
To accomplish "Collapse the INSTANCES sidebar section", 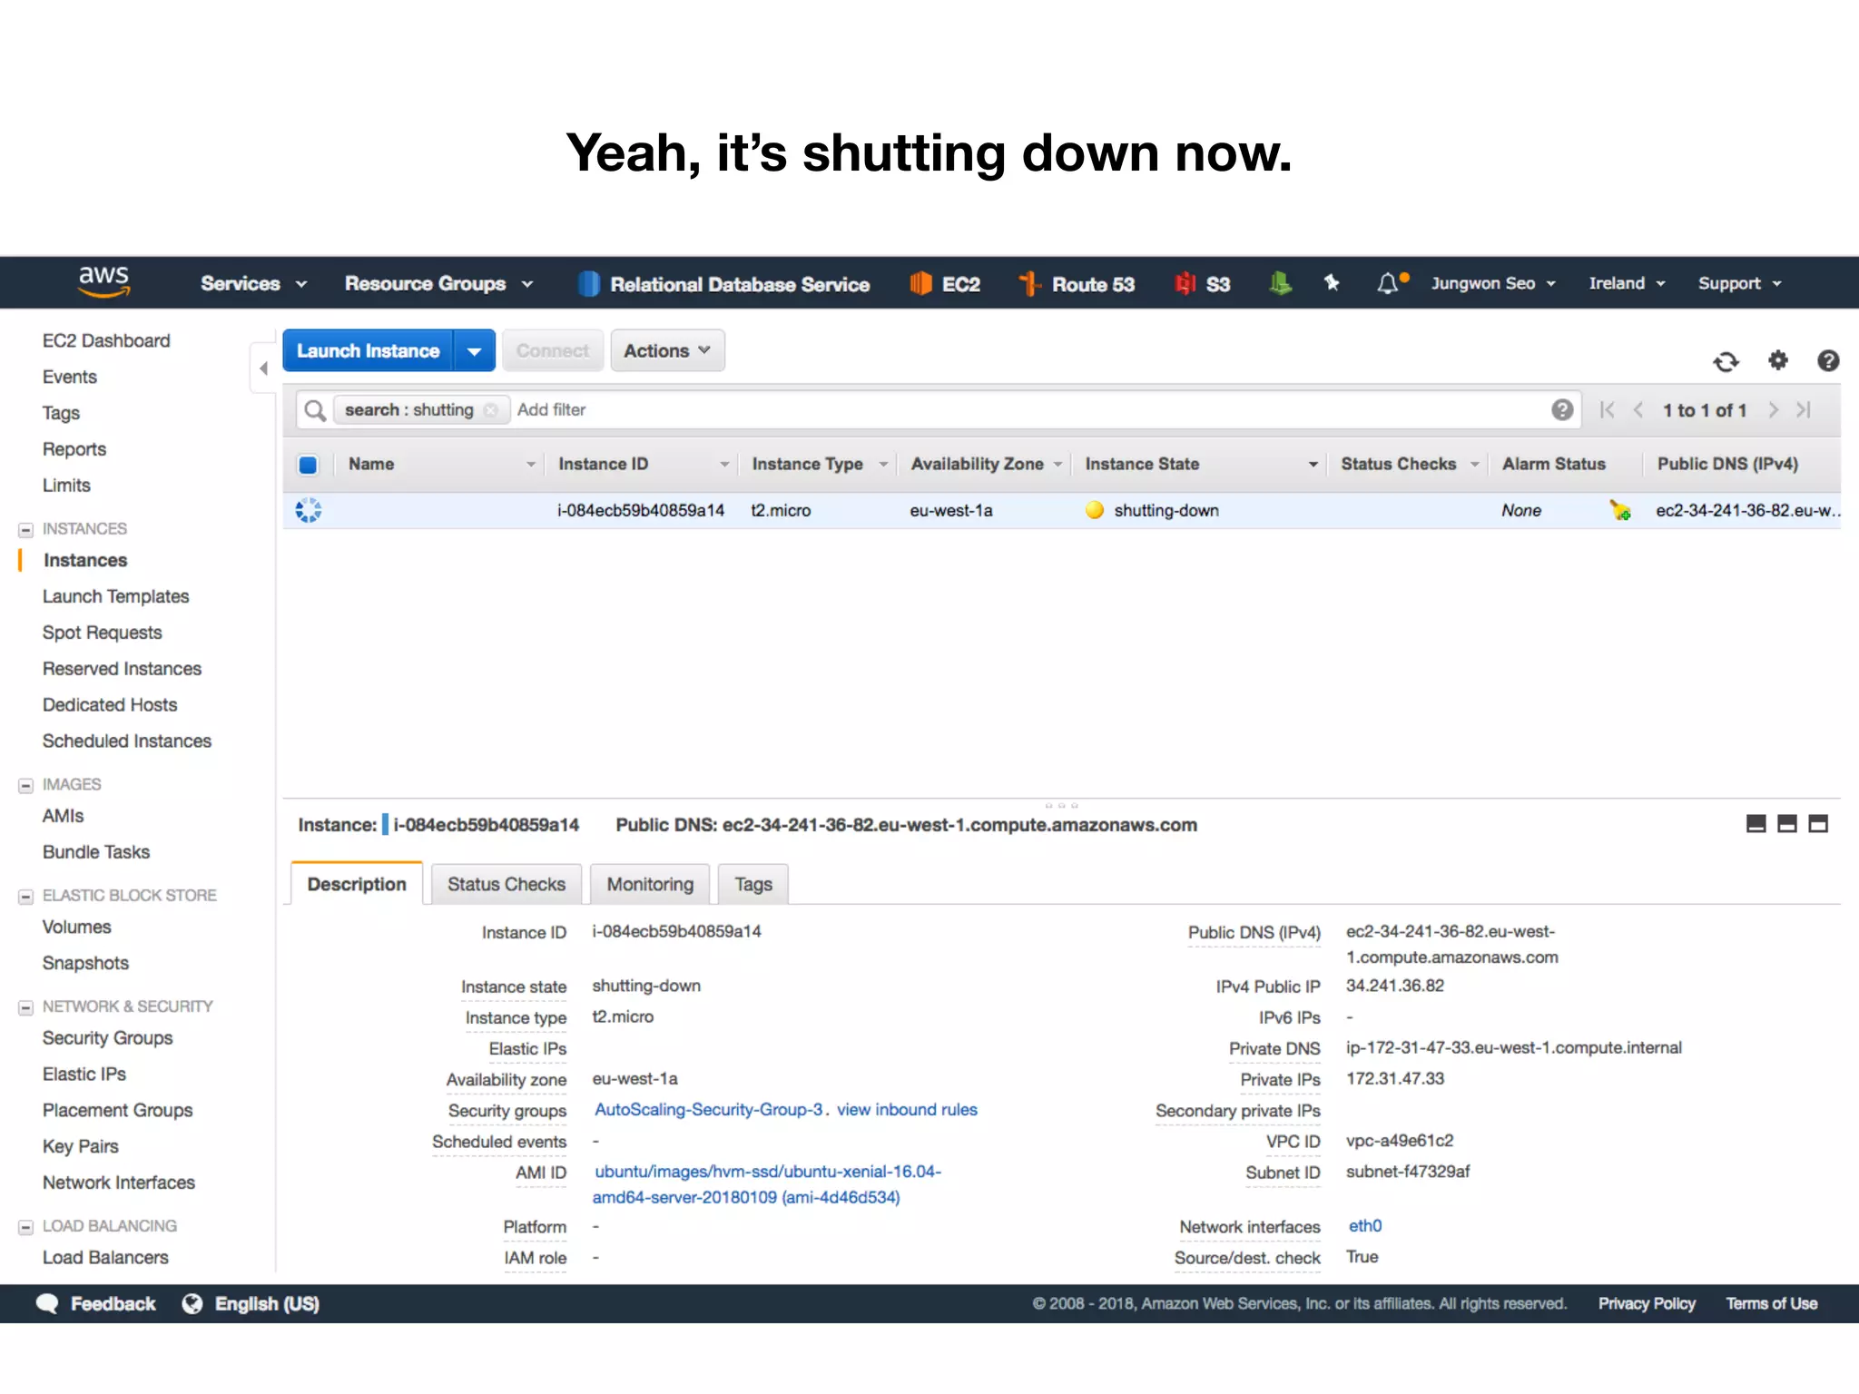I will click(25, 529).
